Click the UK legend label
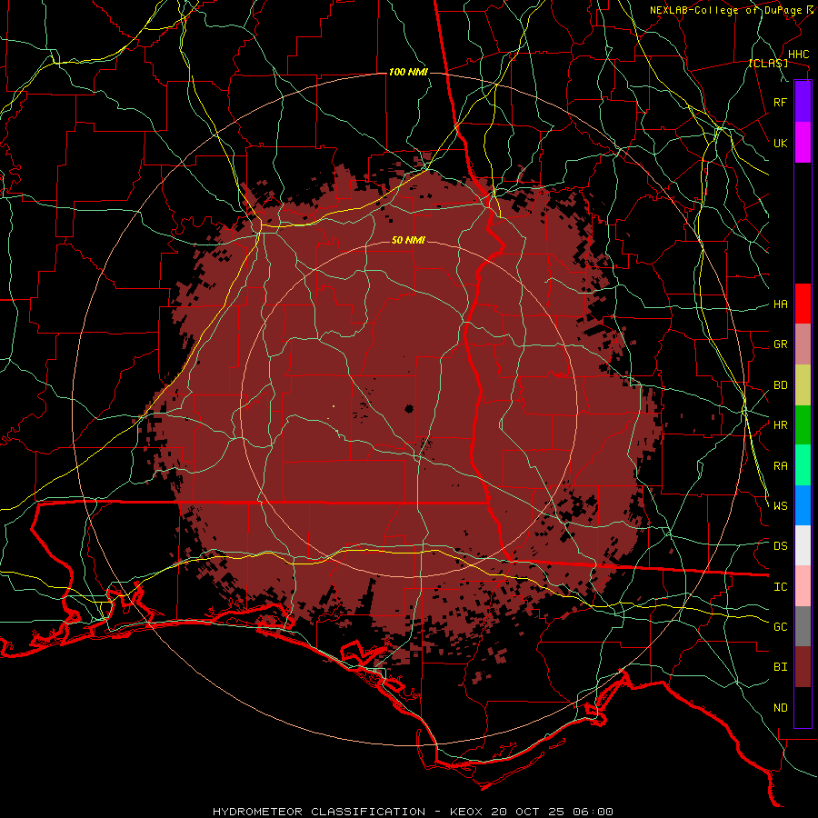 tap(781, 143)
